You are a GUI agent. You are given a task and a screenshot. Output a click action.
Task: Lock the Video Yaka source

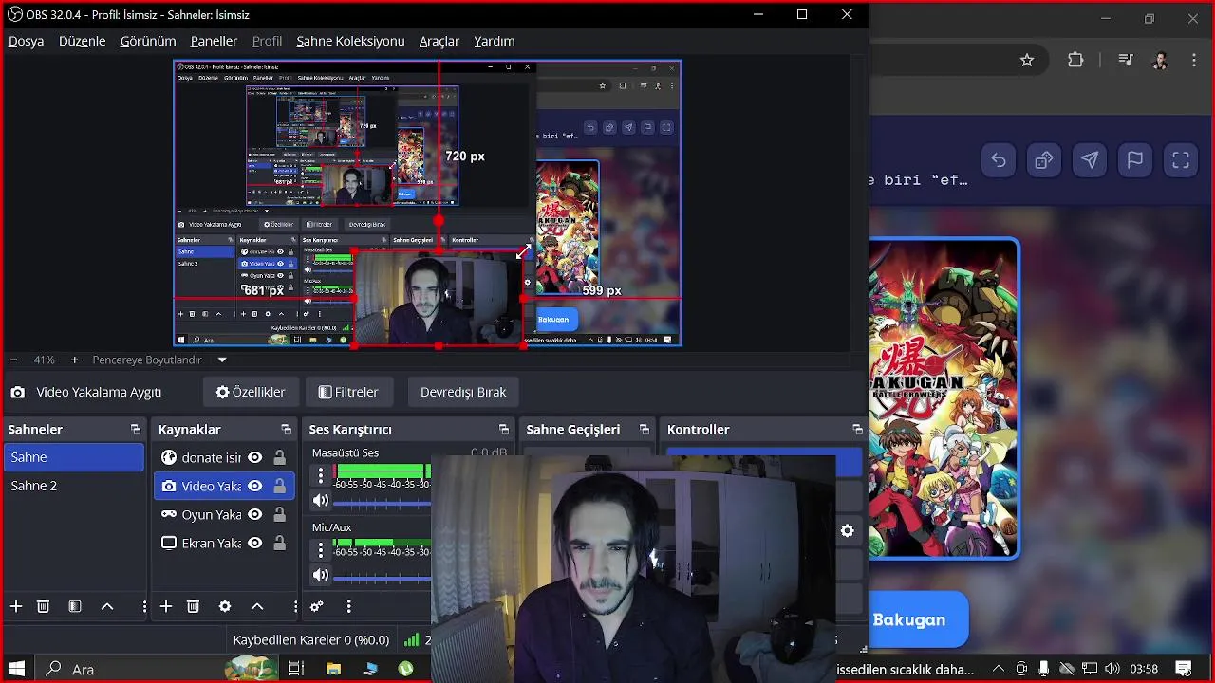point(279,486)
